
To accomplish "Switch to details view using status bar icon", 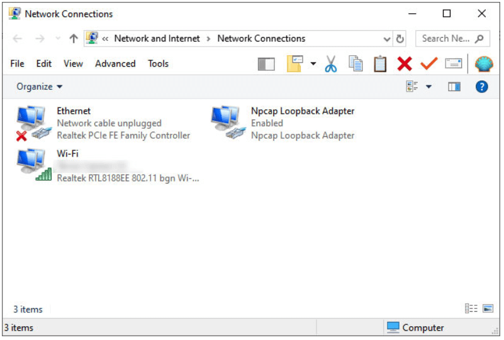I will 473,310.
